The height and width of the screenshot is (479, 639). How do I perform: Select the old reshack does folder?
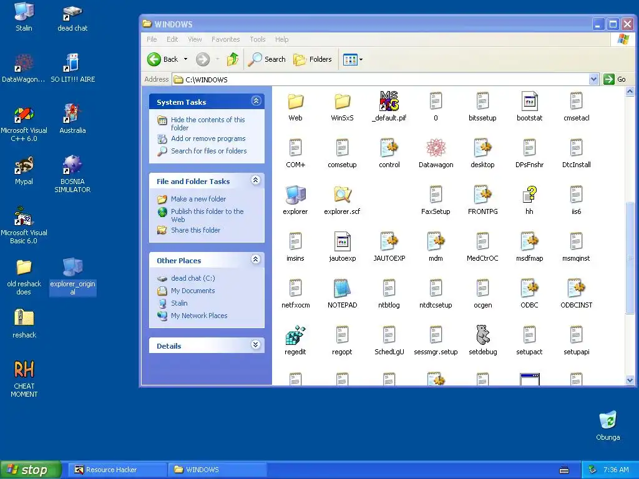pyautogui.click(x=24, y=267)
